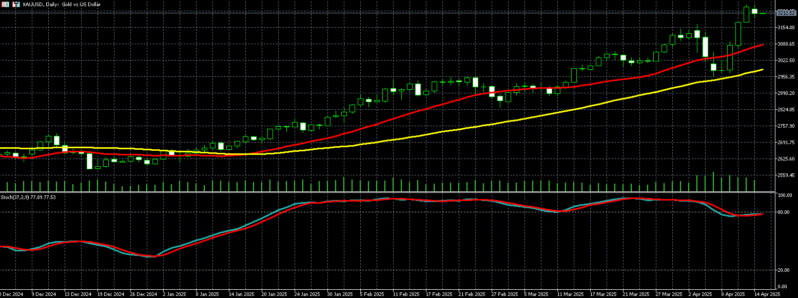Select right end of red moving average
This screenshot has height=298, width=798.
click(763, 45)
